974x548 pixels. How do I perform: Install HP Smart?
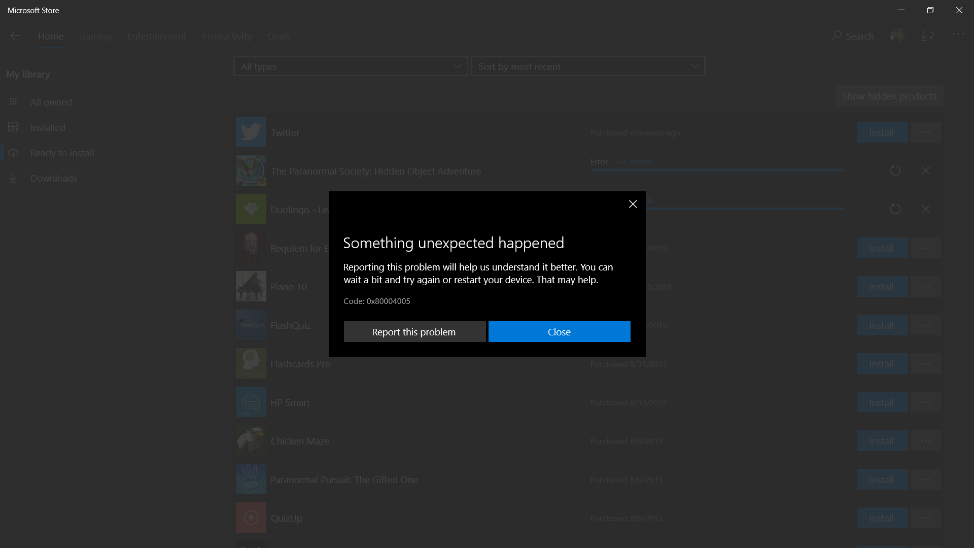click(x=882, y=402)
